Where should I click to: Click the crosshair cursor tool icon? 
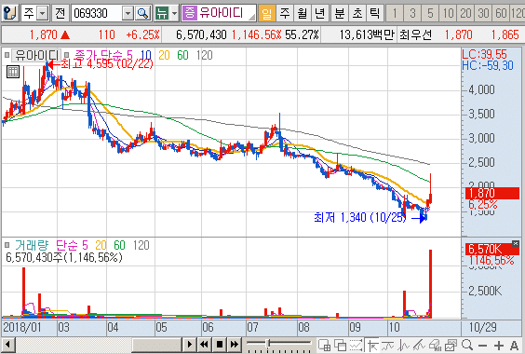373,345
